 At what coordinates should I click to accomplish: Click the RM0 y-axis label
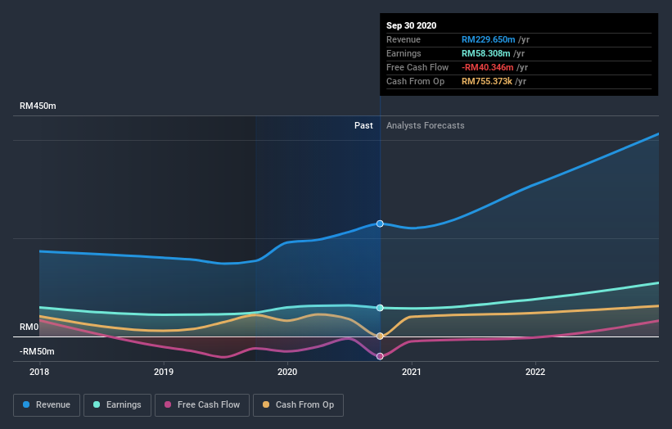[29, 327]
